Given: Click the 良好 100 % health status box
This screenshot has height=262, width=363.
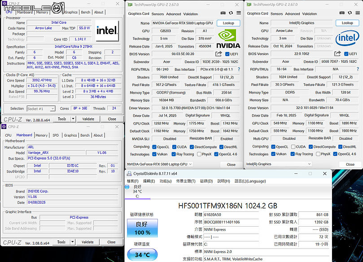Looking at the screenshot, I should pos(142,228).
